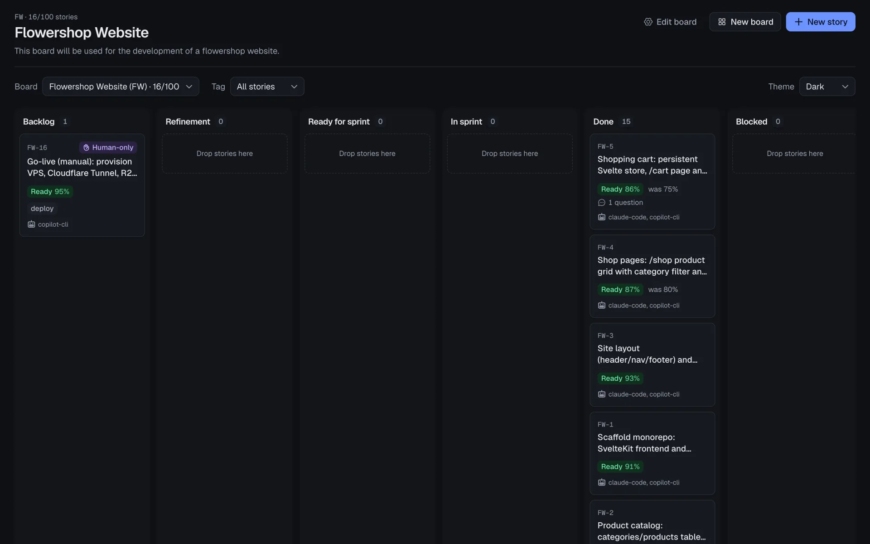Click the In sprint column header
Viewport: 870px width, 544px height.
pyautogui.click(x=466, y=121)
